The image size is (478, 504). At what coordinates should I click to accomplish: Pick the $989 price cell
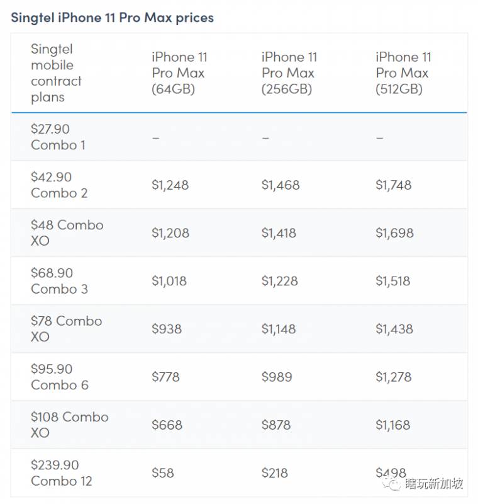277,377
